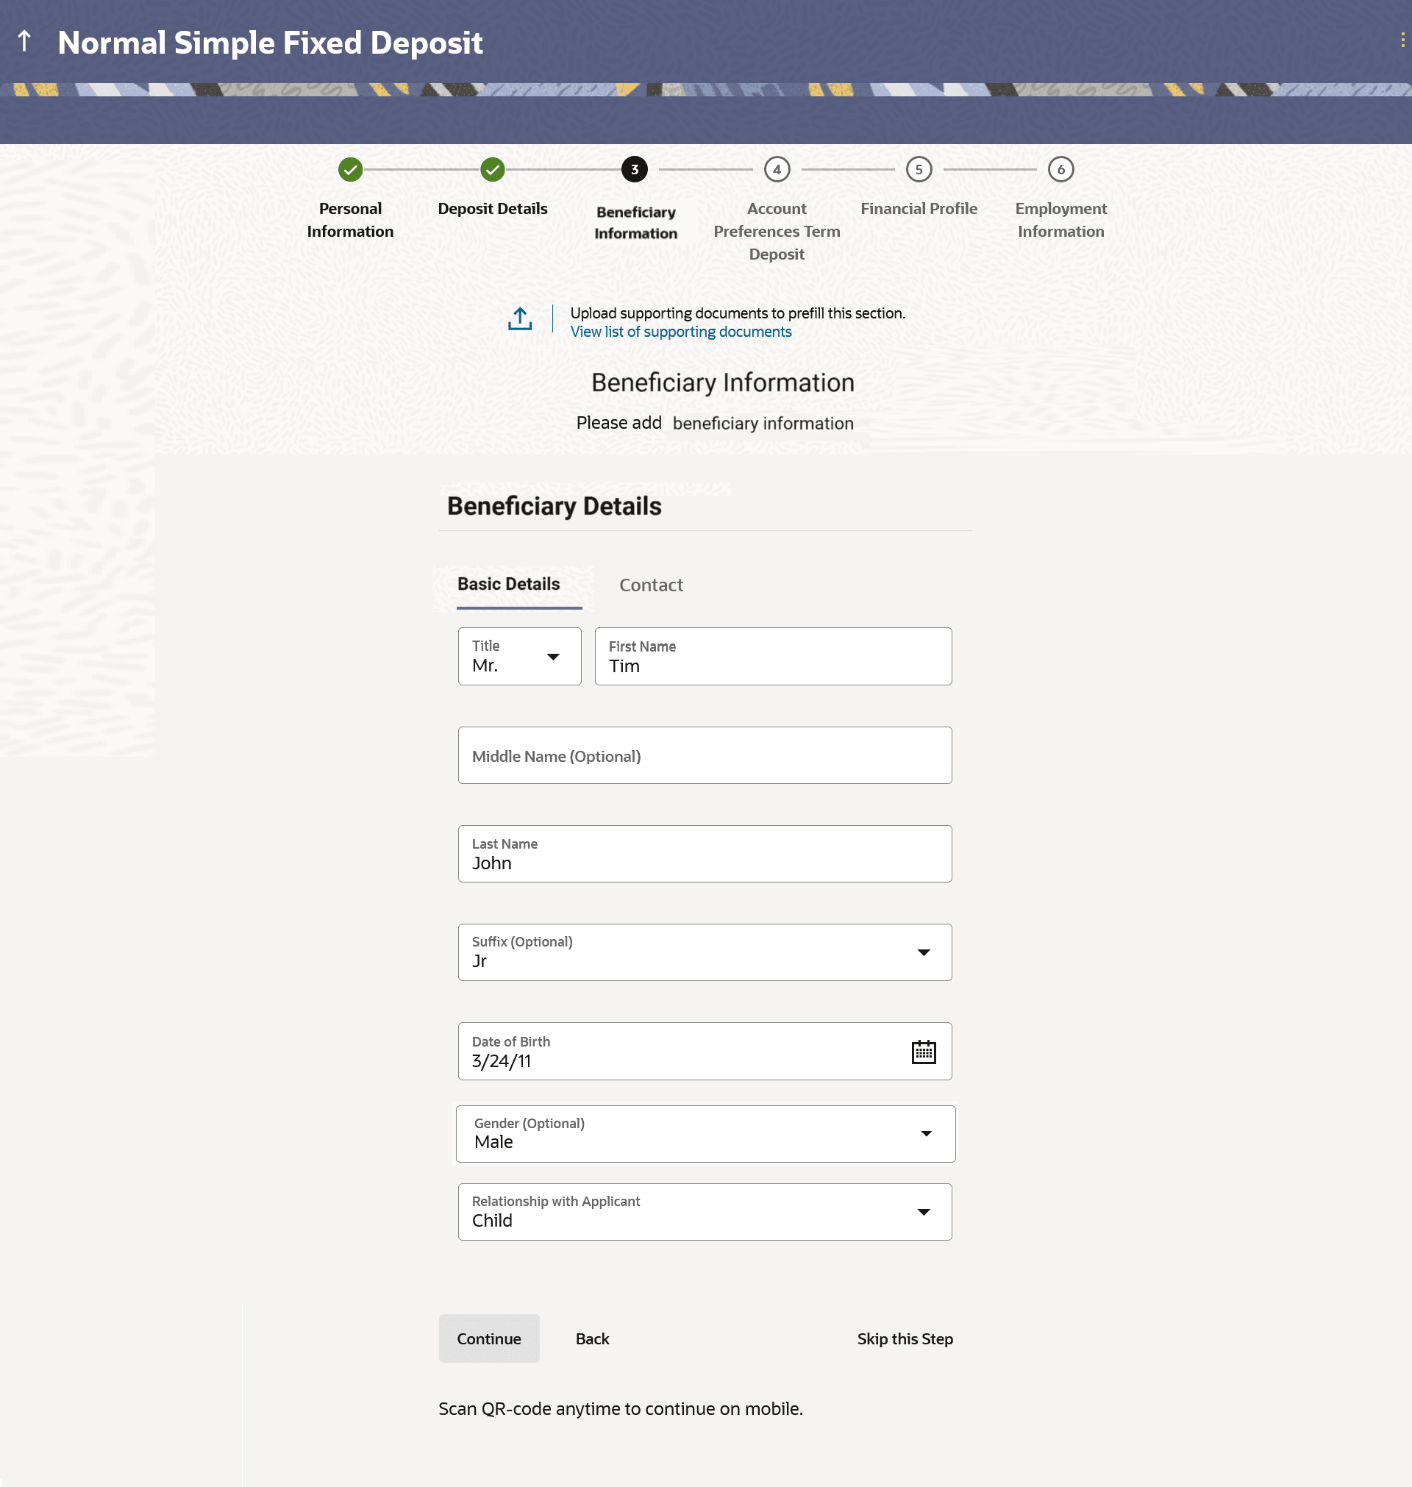Click the Back button

tap(591, 1338)
